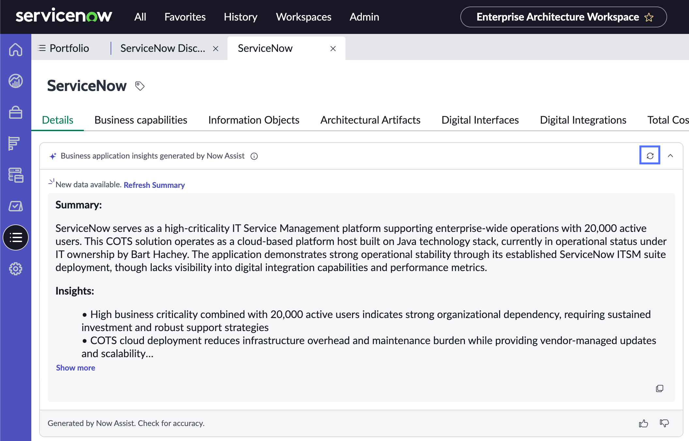689x441 pixels.
Task: Open the checkmark board icon in sidebar
Action: tap(16, 206)
